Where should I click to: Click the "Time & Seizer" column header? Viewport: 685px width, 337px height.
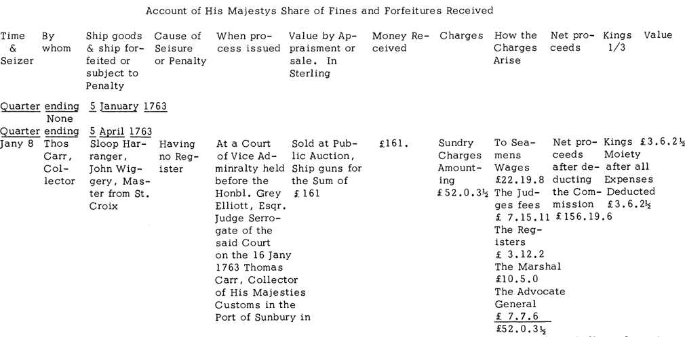click(x=17, y=48)
